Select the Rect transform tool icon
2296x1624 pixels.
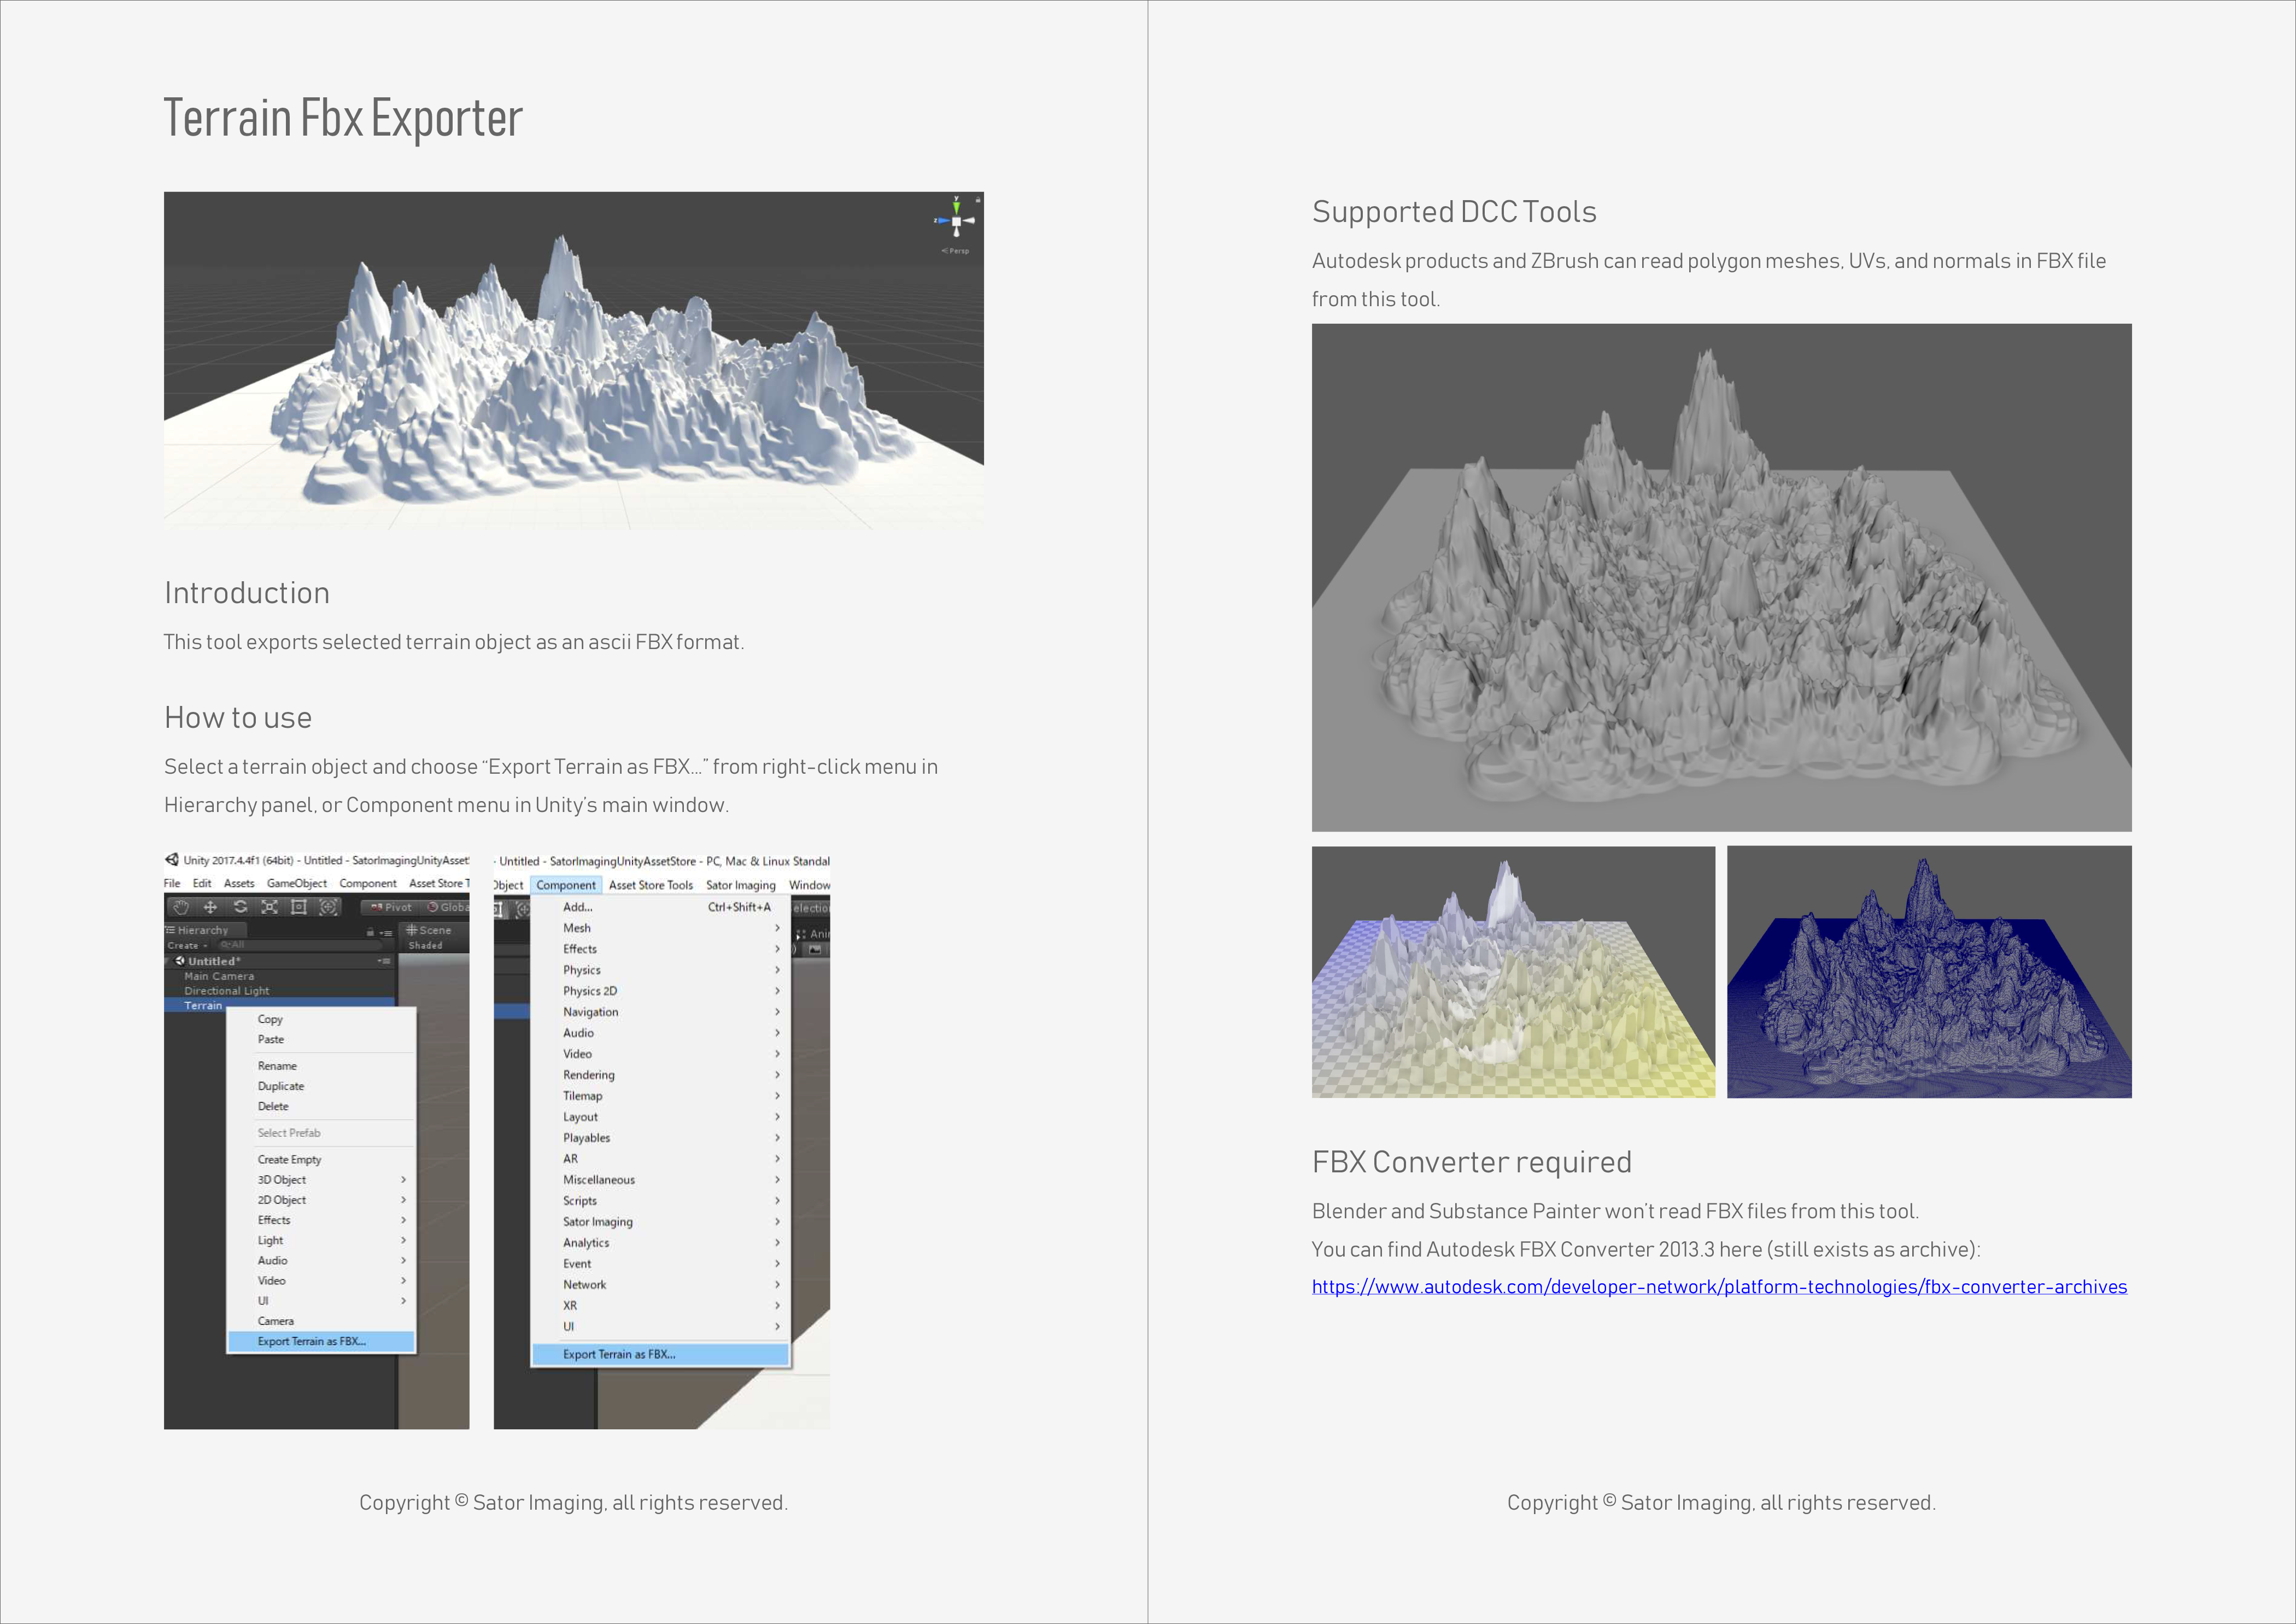tap(298, 907)
